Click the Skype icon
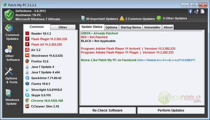The height and width of the screenshot is (120, 210). point(27,95)
